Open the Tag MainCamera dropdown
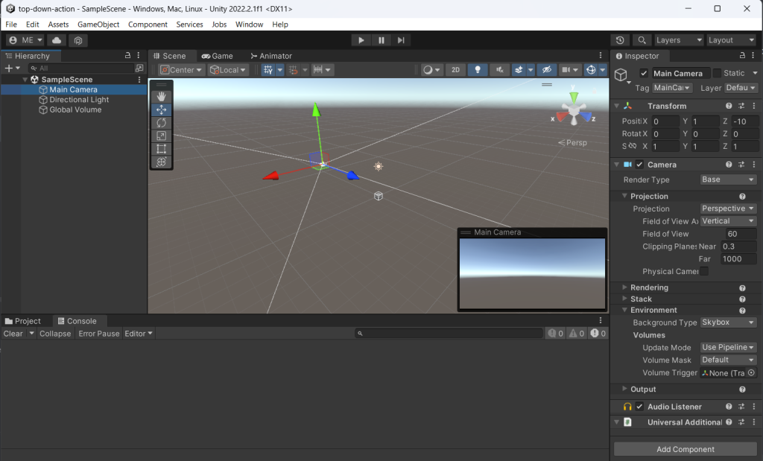 (x=672, y=88)
